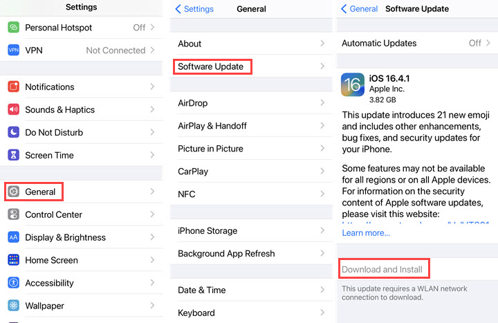Tap chevron on the About row
This screenshot has height=323, width=498.
point(322,43)
